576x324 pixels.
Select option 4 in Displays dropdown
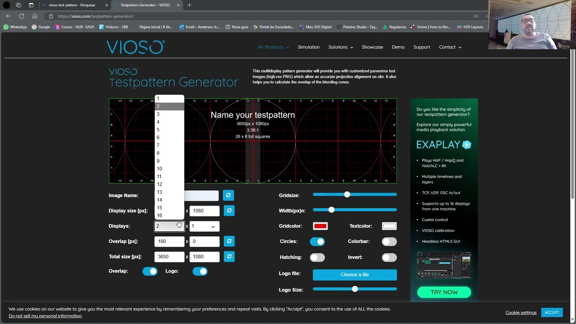pyautogui.click(x=169, y=122)
